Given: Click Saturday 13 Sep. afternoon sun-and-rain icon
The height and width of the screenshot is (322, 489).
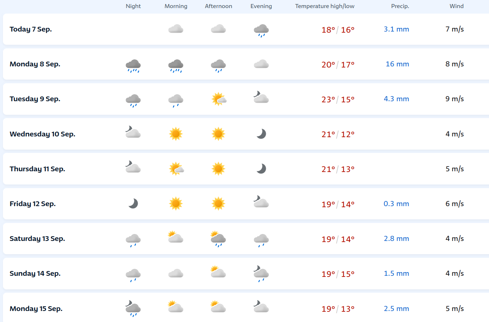Looking at the screenshot, I should point(218,239).
